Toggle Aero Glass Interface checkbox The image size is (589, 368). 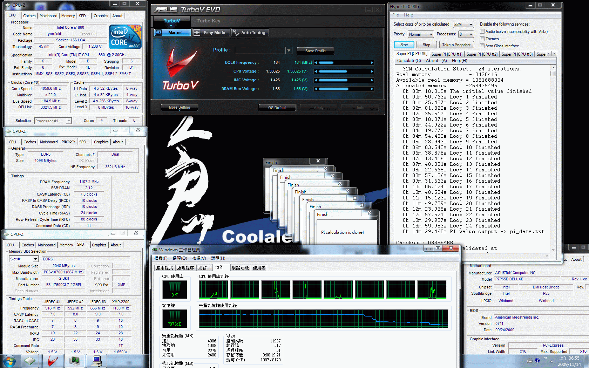coord(482,46)
